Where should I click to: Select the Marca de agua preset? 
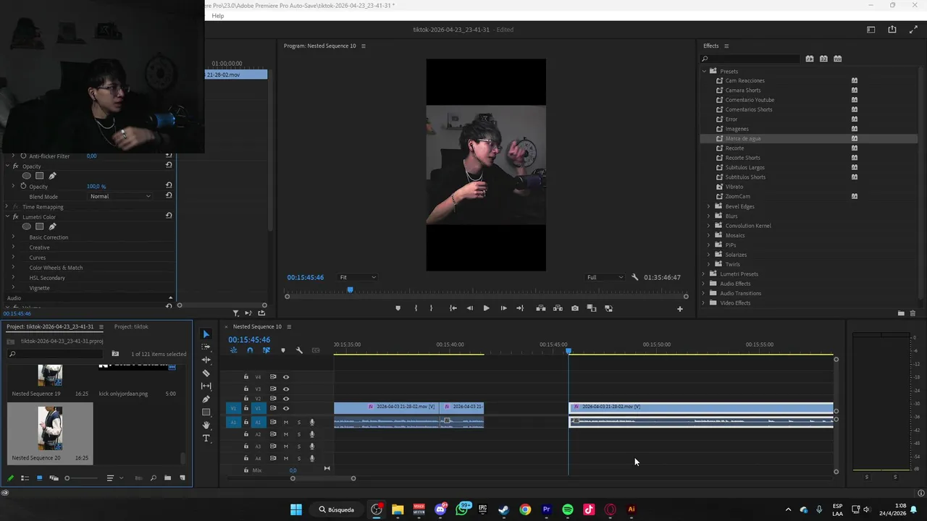[743, 138]
